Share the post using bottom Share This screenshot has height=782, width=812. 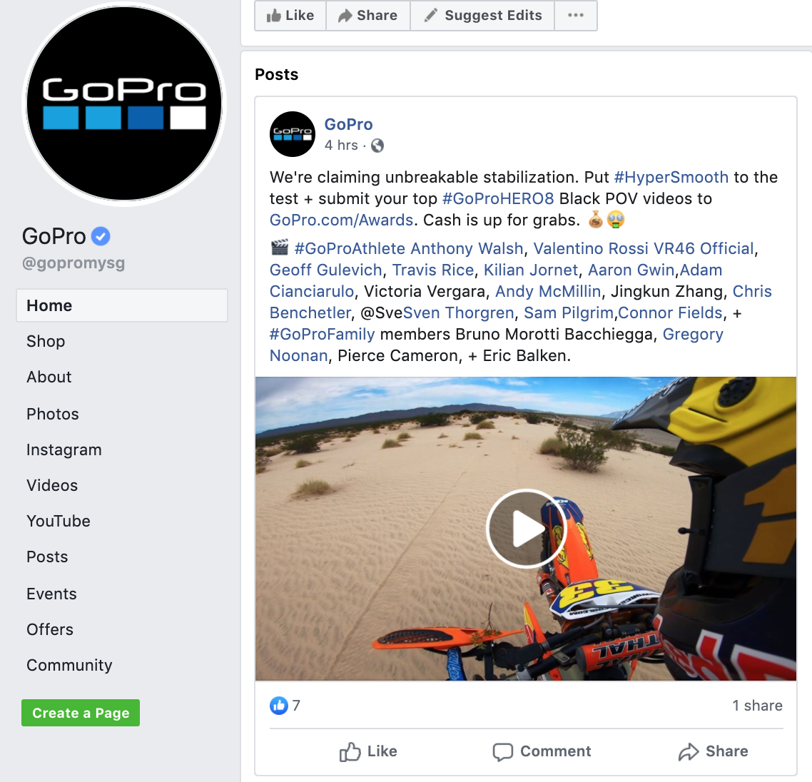[713, 751]
